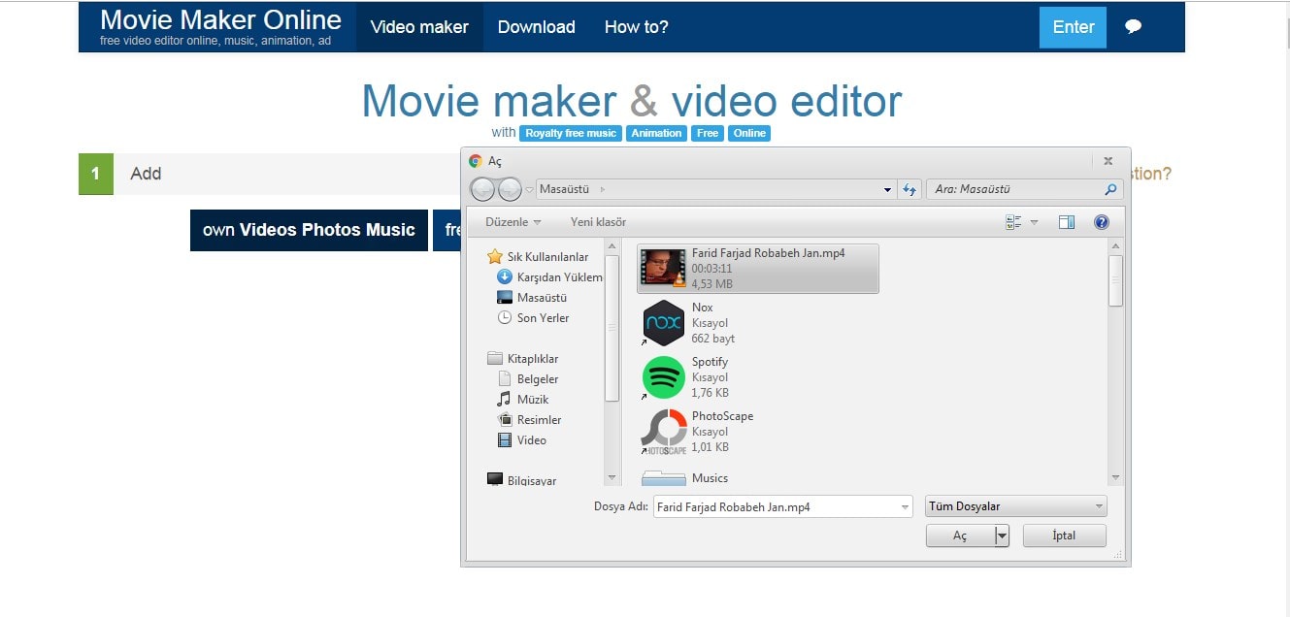
Task: Expand the view options dropdown arrow
Action: (1034, 222)
